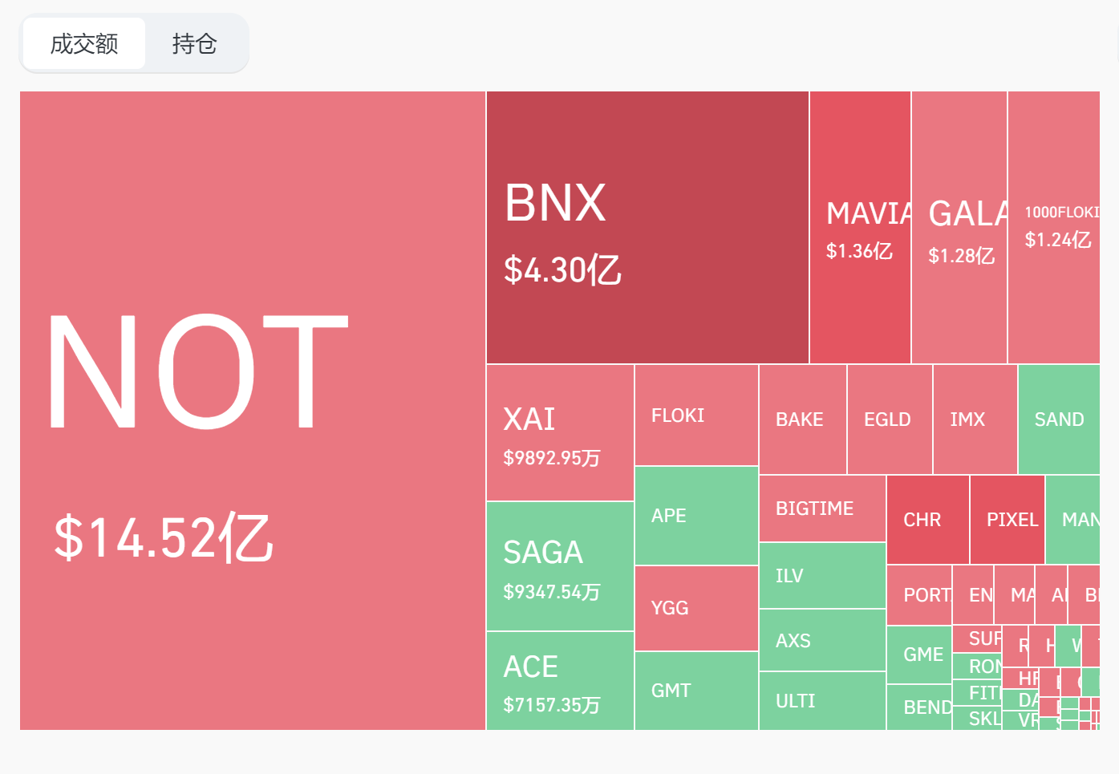Click the XAI $9892.95万 block
This screenshot has height=774, width=1119.
[x=560, y=433]
